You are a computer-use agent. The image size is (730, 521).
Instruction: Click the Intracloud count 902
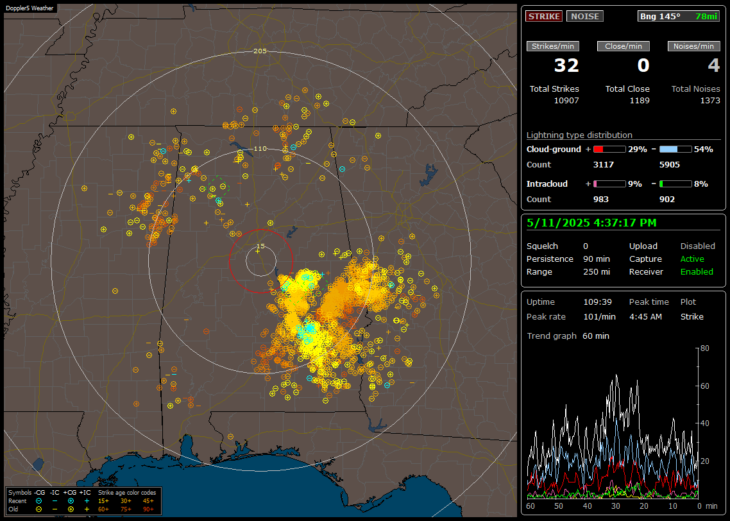tap(667, 200)
